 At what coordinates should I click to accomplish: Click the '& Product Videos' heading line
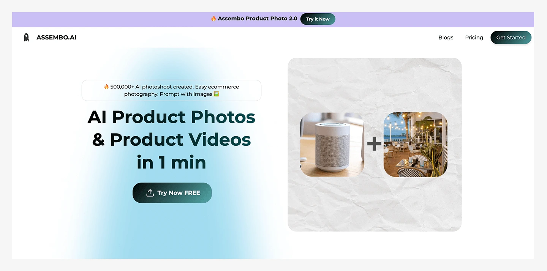tap(172, 140)
